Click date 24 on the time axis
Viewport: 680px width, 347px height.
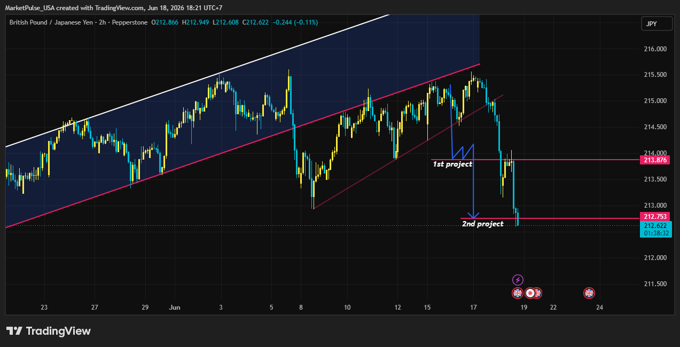tap(600, 307)
